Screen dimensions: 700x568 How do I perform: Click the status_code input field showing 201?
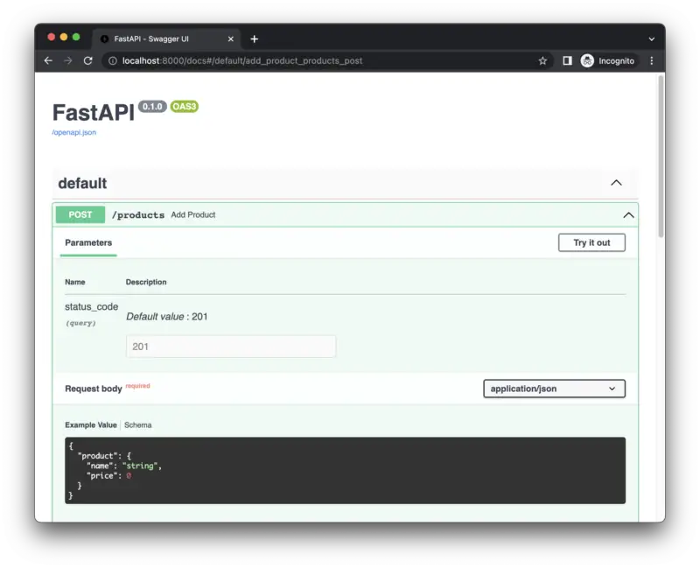[x=231, y=347]
